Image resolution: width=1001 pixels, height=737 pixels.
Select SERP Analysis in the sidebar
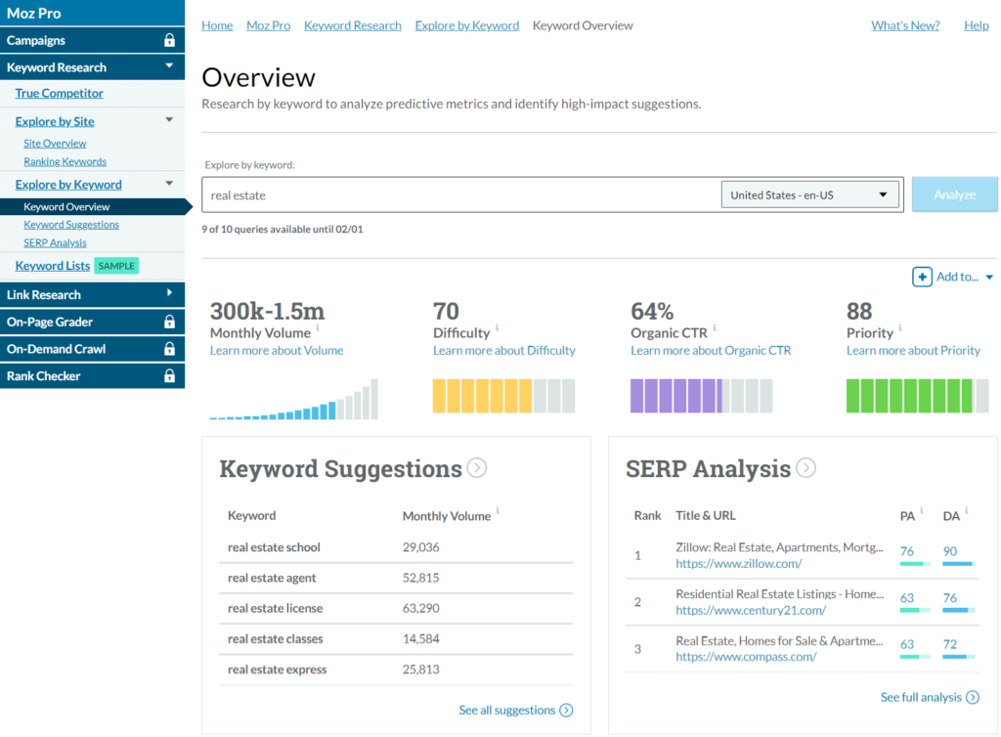click(55, 242)
